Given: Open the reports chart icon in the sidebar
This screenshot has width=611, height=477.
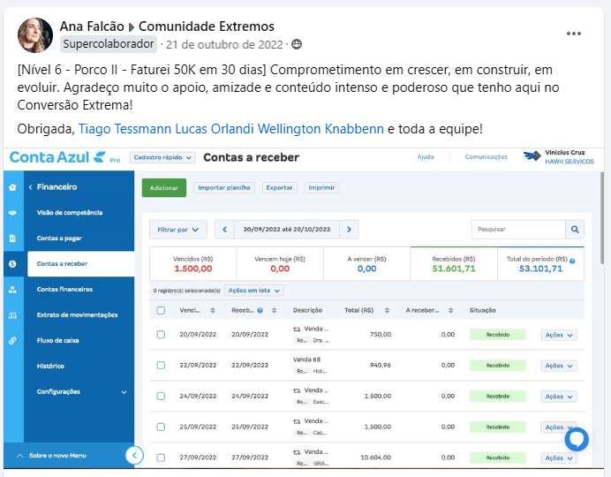Looking at the screenshot, I should click(12, 314).
